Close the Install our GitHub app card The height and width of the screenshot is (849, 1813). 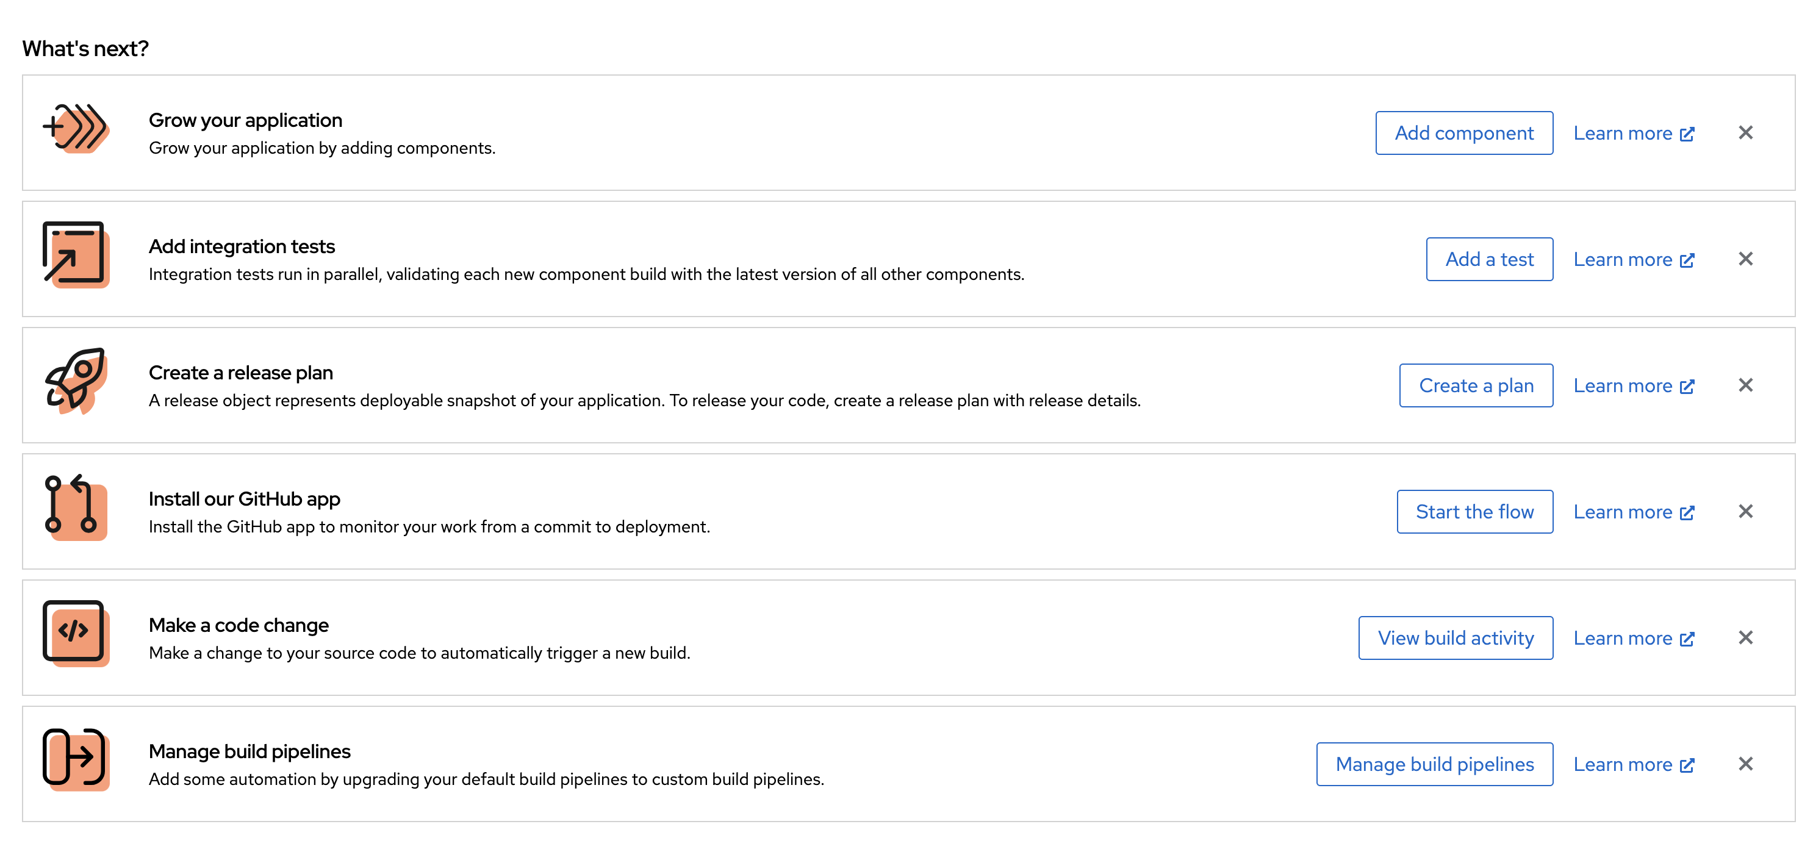tap(1745, 511)
